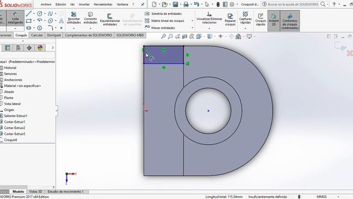The image size is (353, 199).
Task: Click Mover entidades tool
Action: [x=160, y=28]
